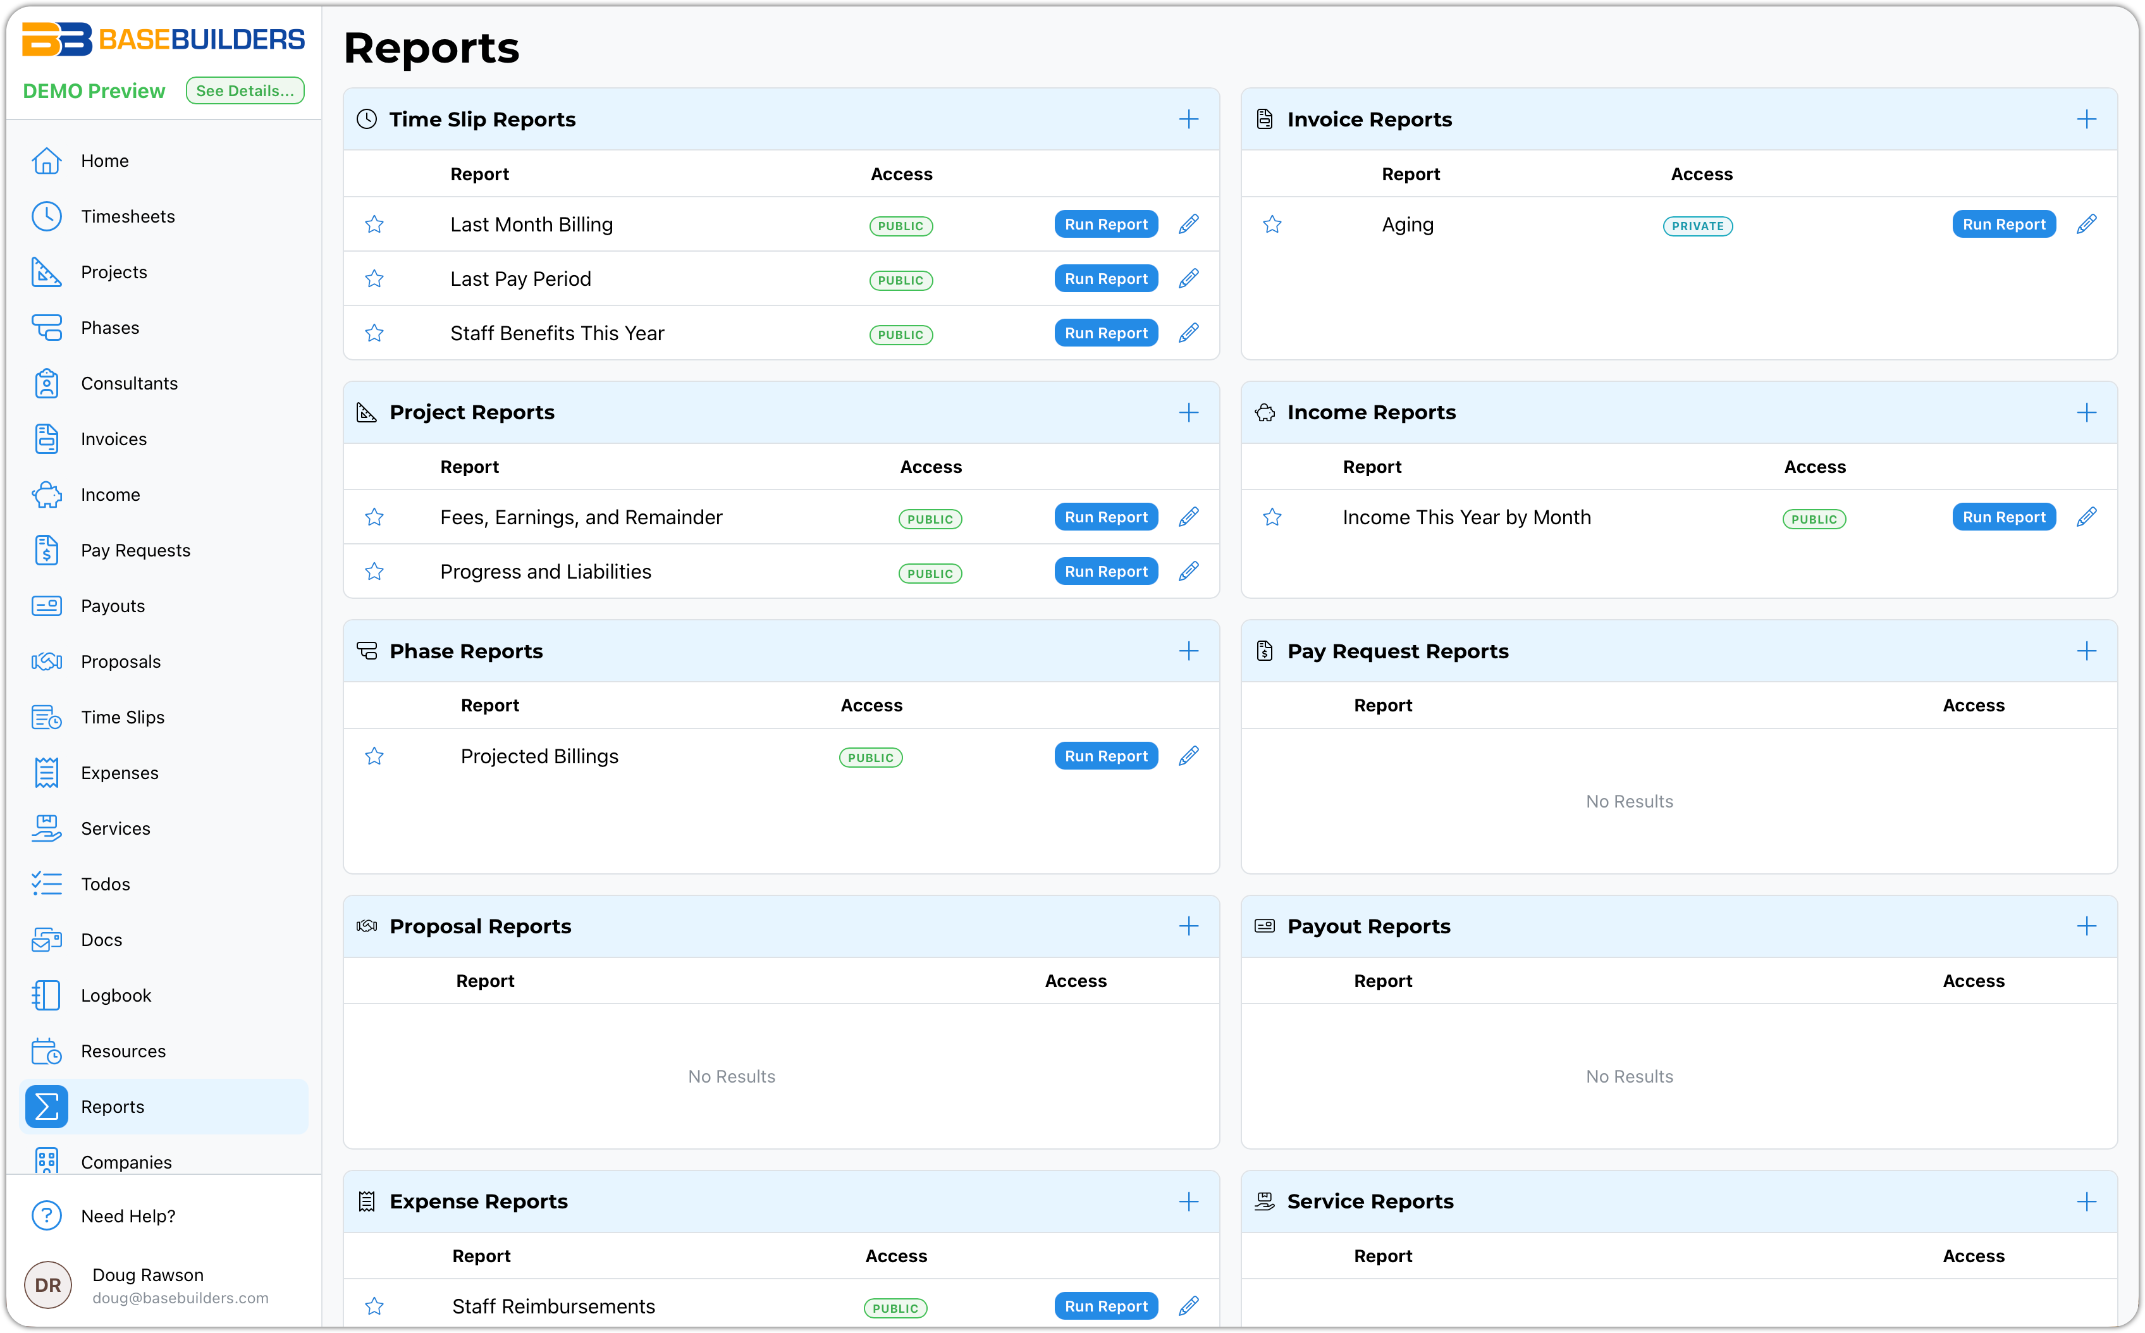
Task: Click the Need Help question mark icon
Action: [46, 1216]
